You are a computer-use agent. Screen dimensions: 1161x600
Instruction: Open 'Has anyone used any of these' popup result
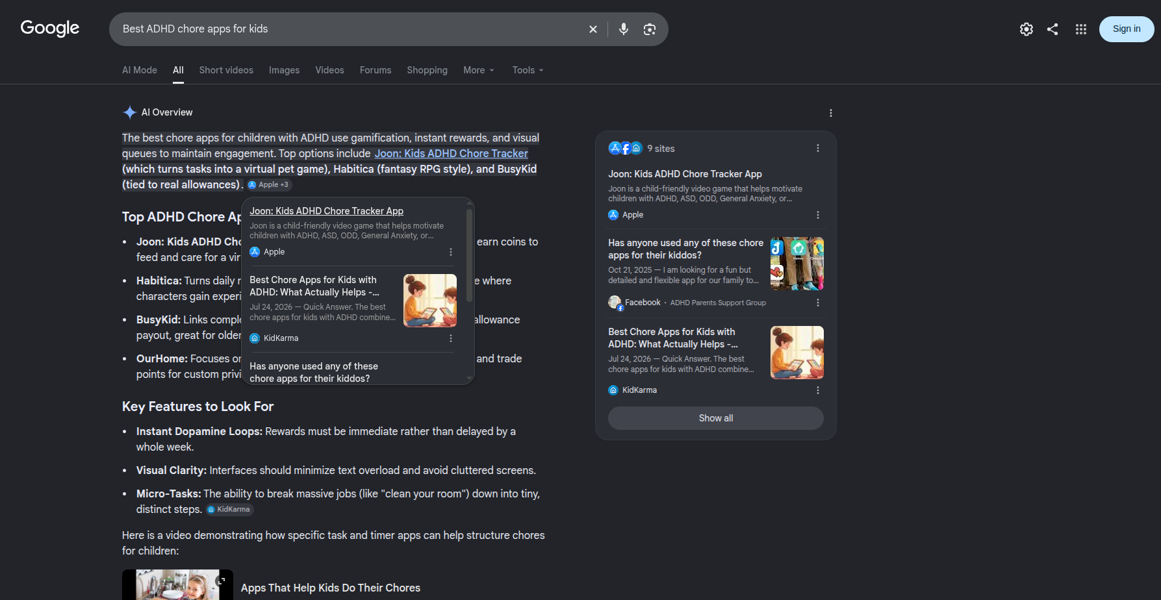point(314,373)
